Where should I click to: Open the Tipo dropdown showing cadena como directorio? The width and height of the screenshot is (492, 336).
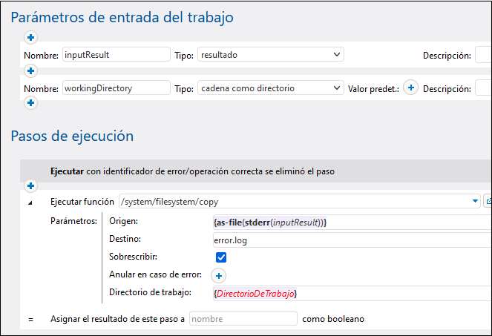270,88
